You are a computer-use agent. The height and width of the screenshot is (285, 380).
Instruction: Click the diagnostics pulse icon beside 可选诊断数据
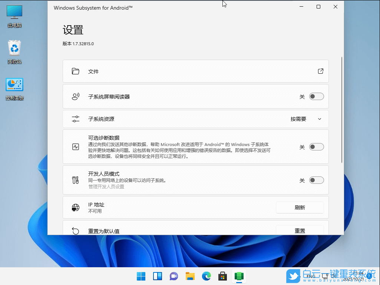[75, 146]
